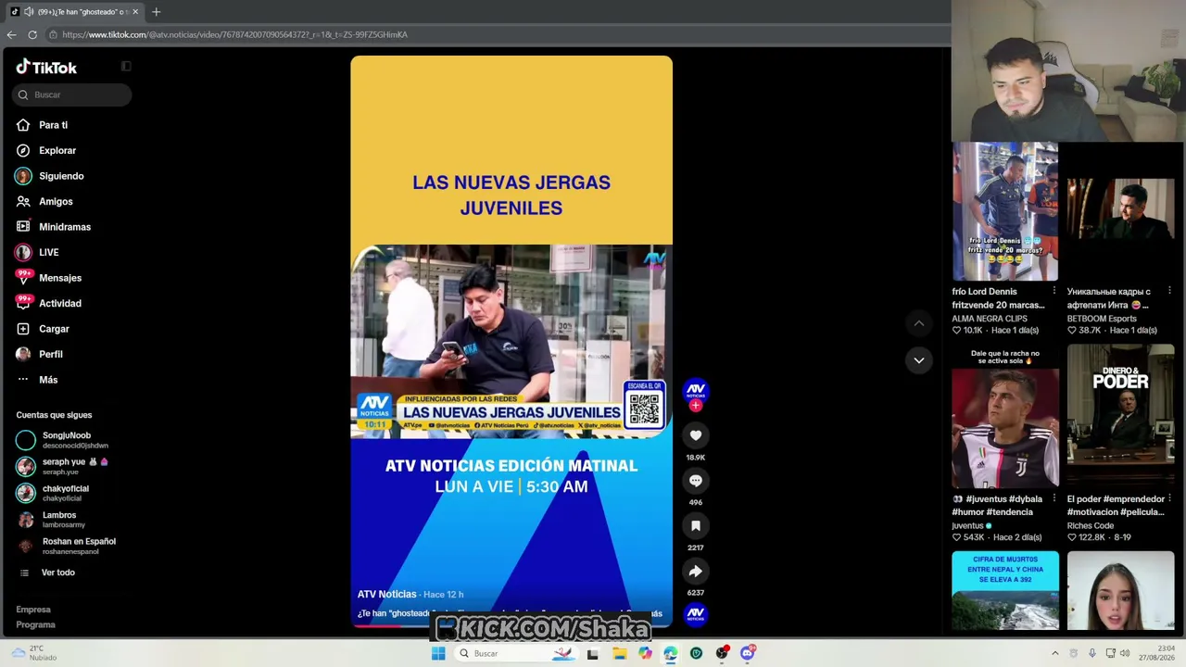Expand the Más options menu
The width and height of the screenshot is (1186, 667).
37,380
